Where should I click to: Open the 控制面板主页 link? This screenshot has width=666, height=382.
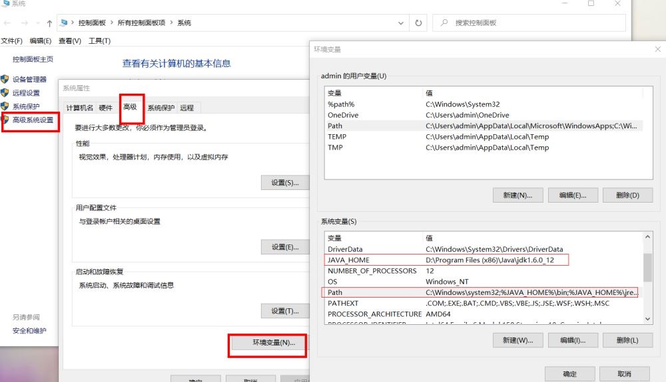(x=33, y=59)
